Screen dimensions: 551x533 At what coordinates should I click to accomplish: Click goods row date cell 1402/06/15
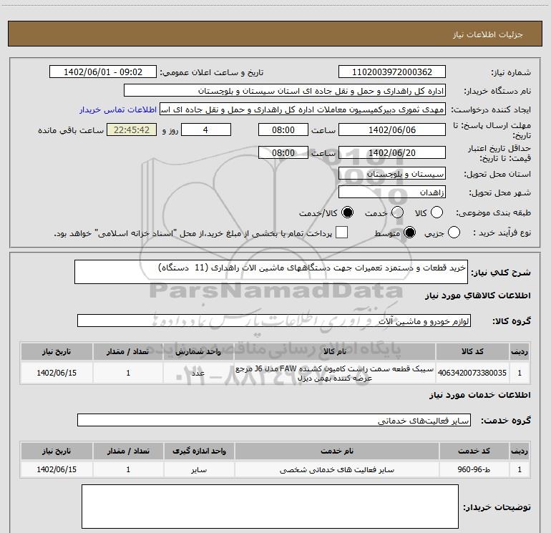point(57,373)
